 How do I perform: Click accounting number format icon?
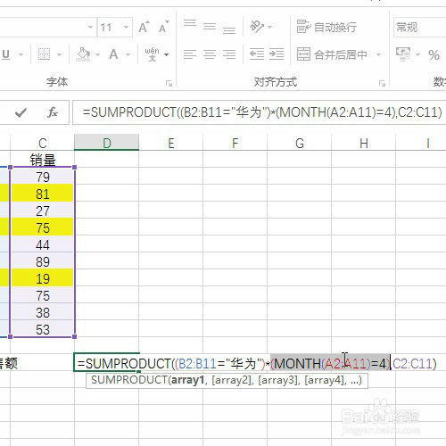(x=403, y=54)
